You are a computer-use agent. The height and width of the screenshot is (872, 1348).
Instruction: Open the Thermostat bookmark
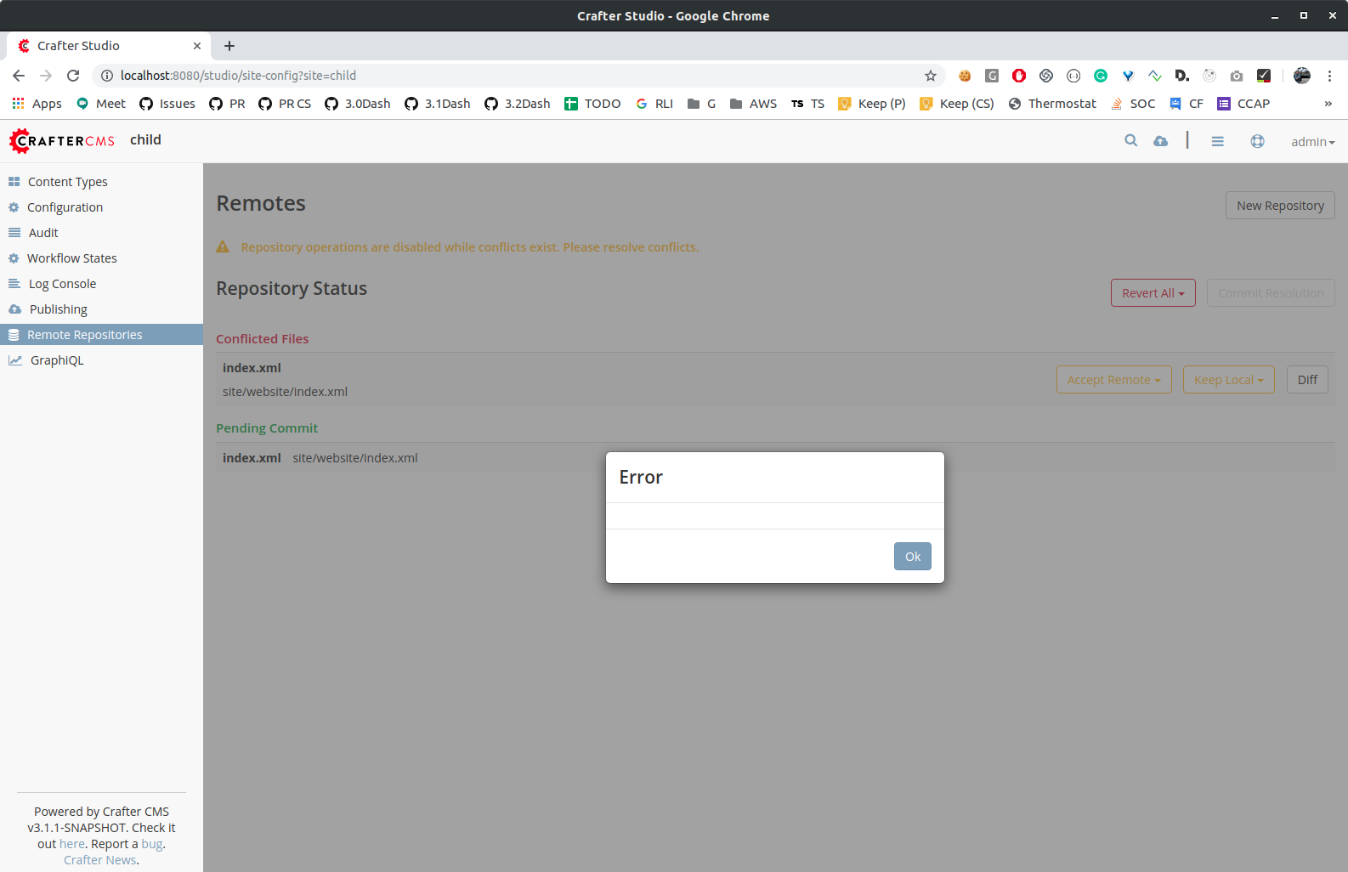click(1052, 104)
